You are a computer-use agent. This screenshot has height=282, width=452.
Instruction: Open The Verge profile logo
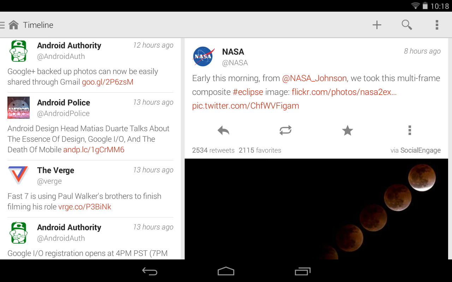point(19,175)
